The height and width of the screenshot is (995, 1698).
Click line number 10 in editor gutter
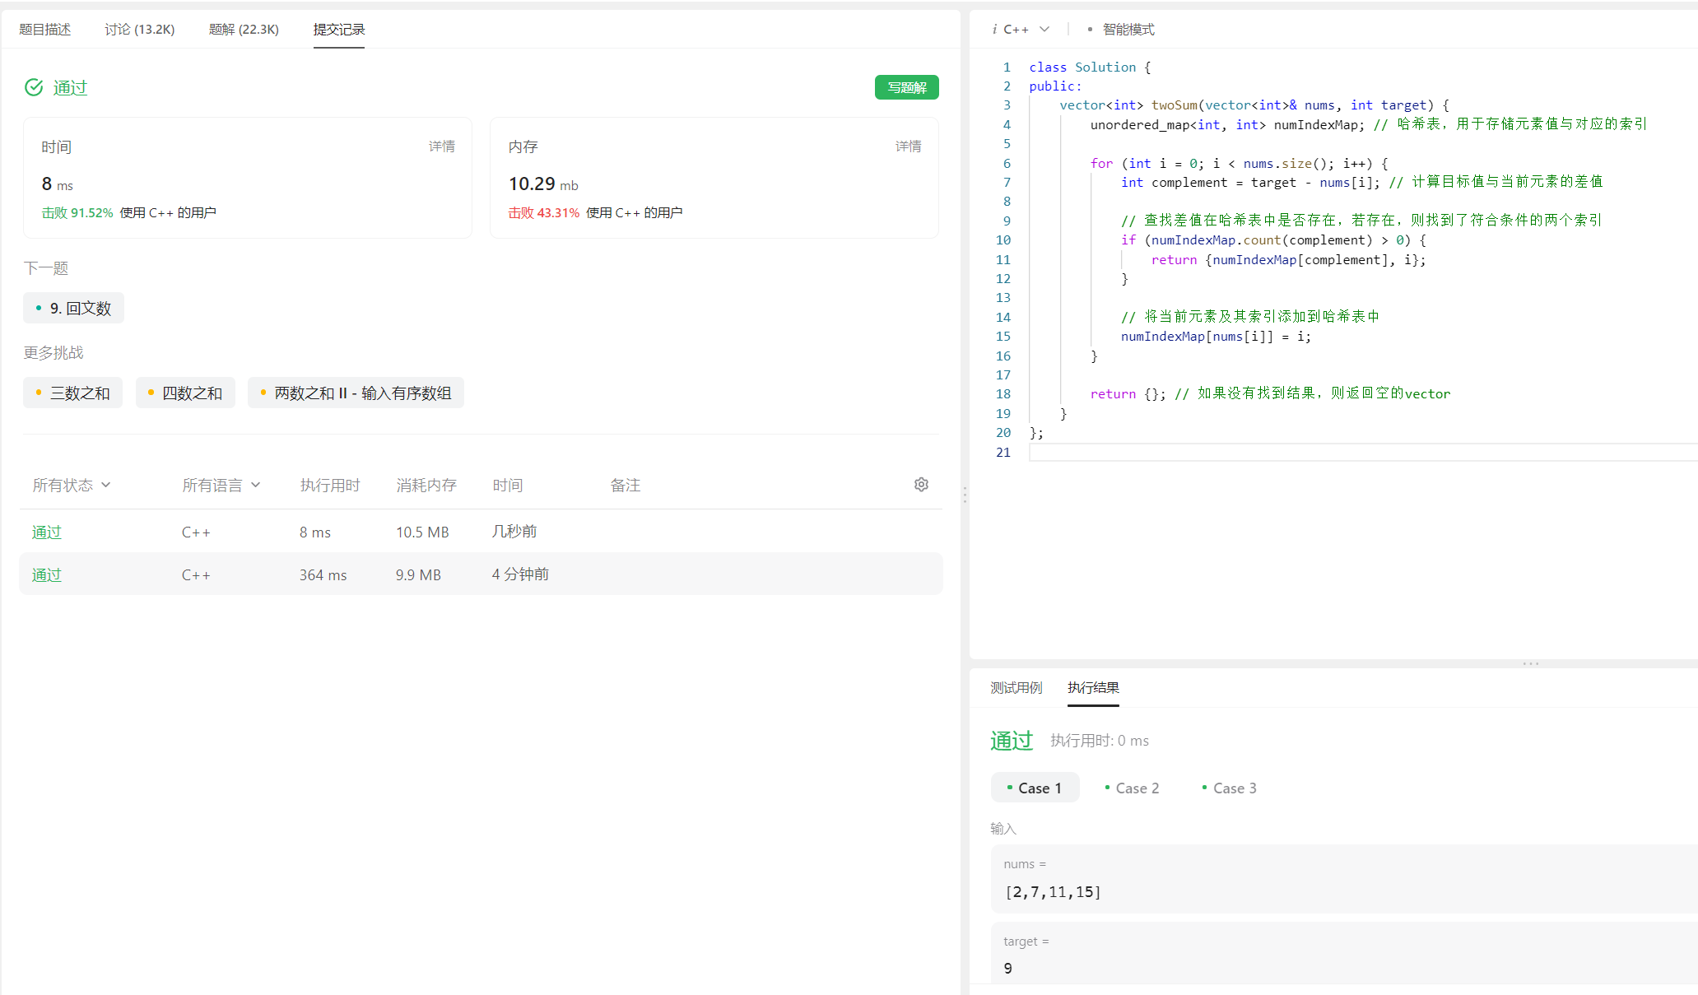(1003, 240)
